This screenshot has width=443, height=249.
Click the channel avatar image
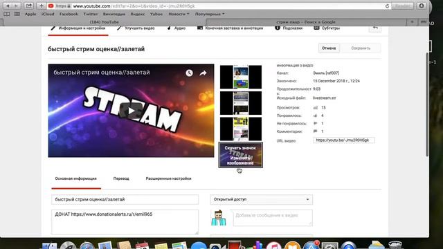coord(219,218)
